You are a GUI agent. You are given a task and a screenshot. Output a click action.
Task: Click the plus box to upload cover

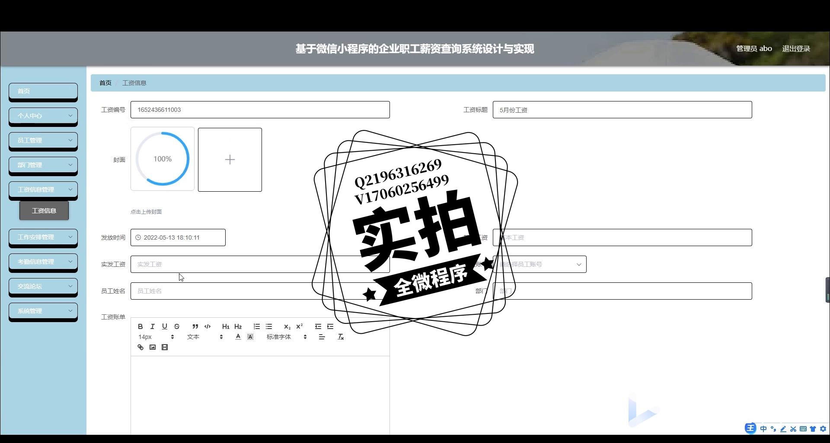[230, 160]
